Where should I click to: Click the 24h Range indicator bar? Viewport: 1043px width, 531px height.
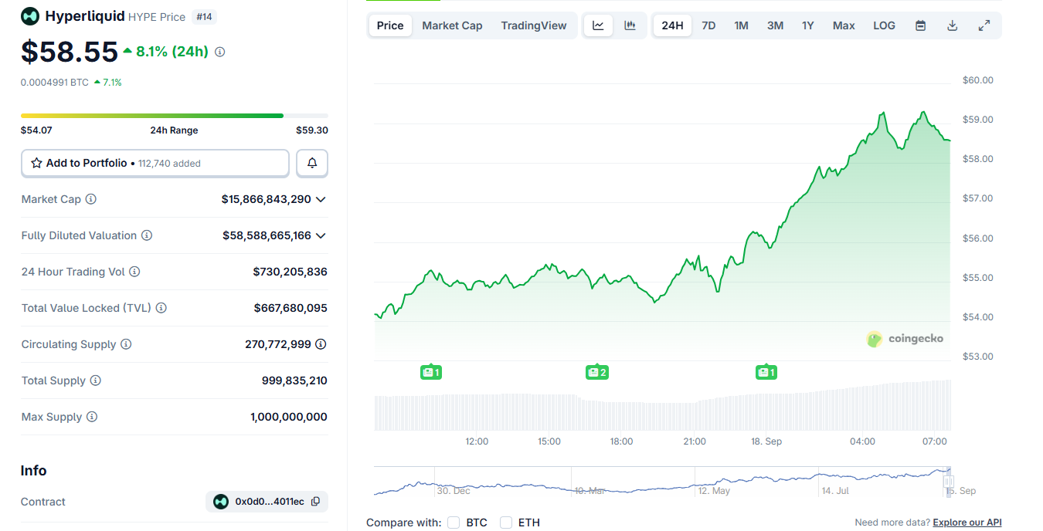174,115
